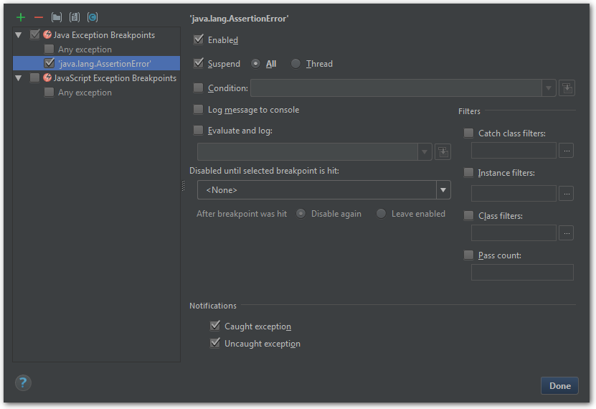
Task: Select Any exception under JavaScript breakpoints
Action: (85, 93)
